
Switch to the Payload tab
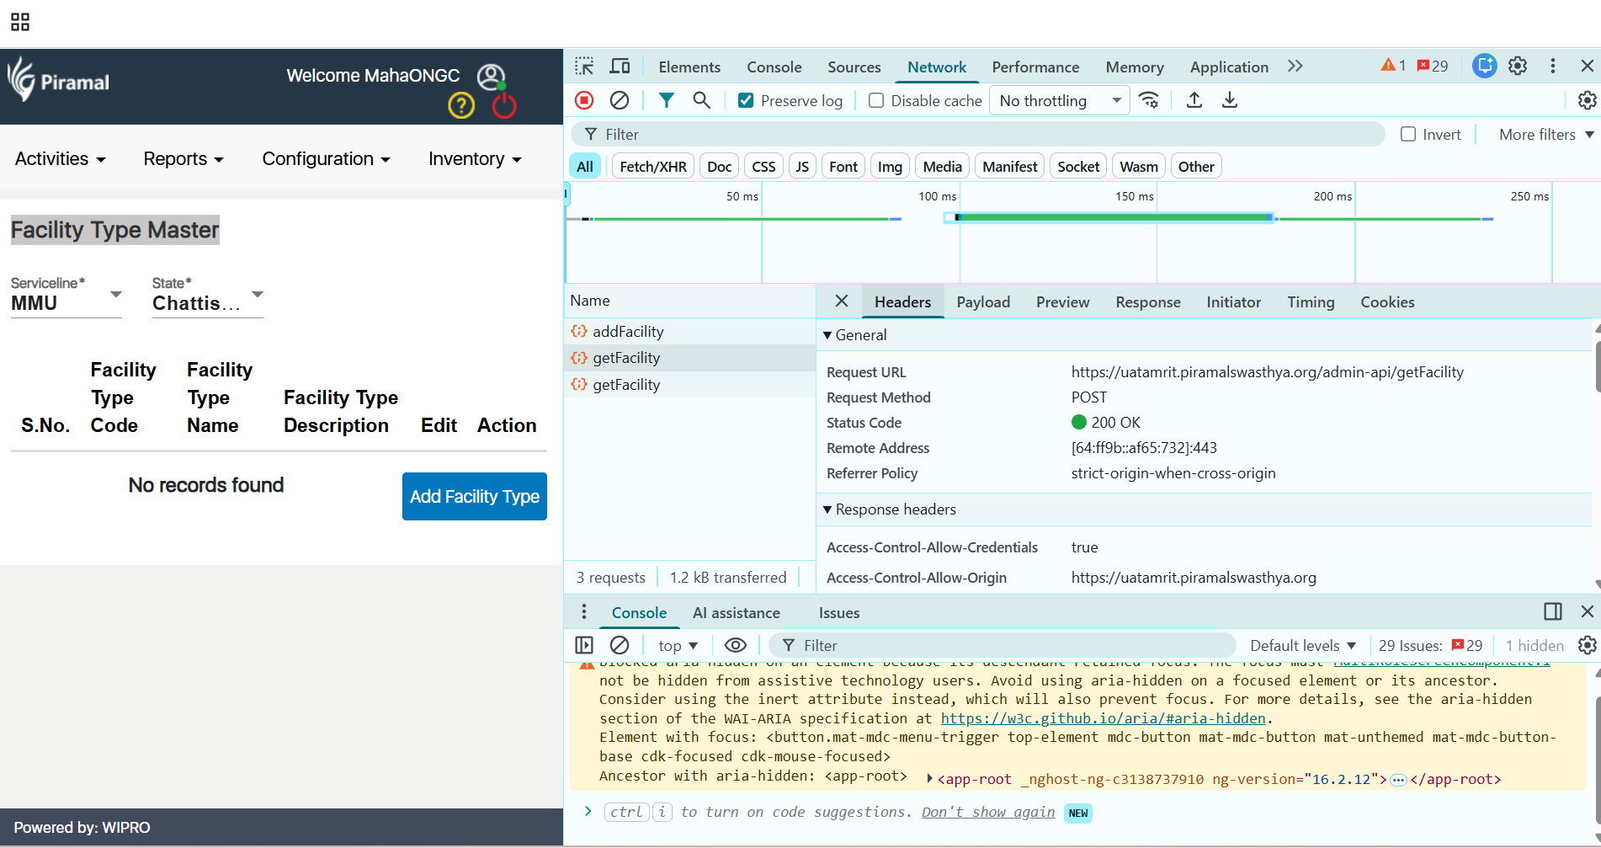[x=982, y=302]
